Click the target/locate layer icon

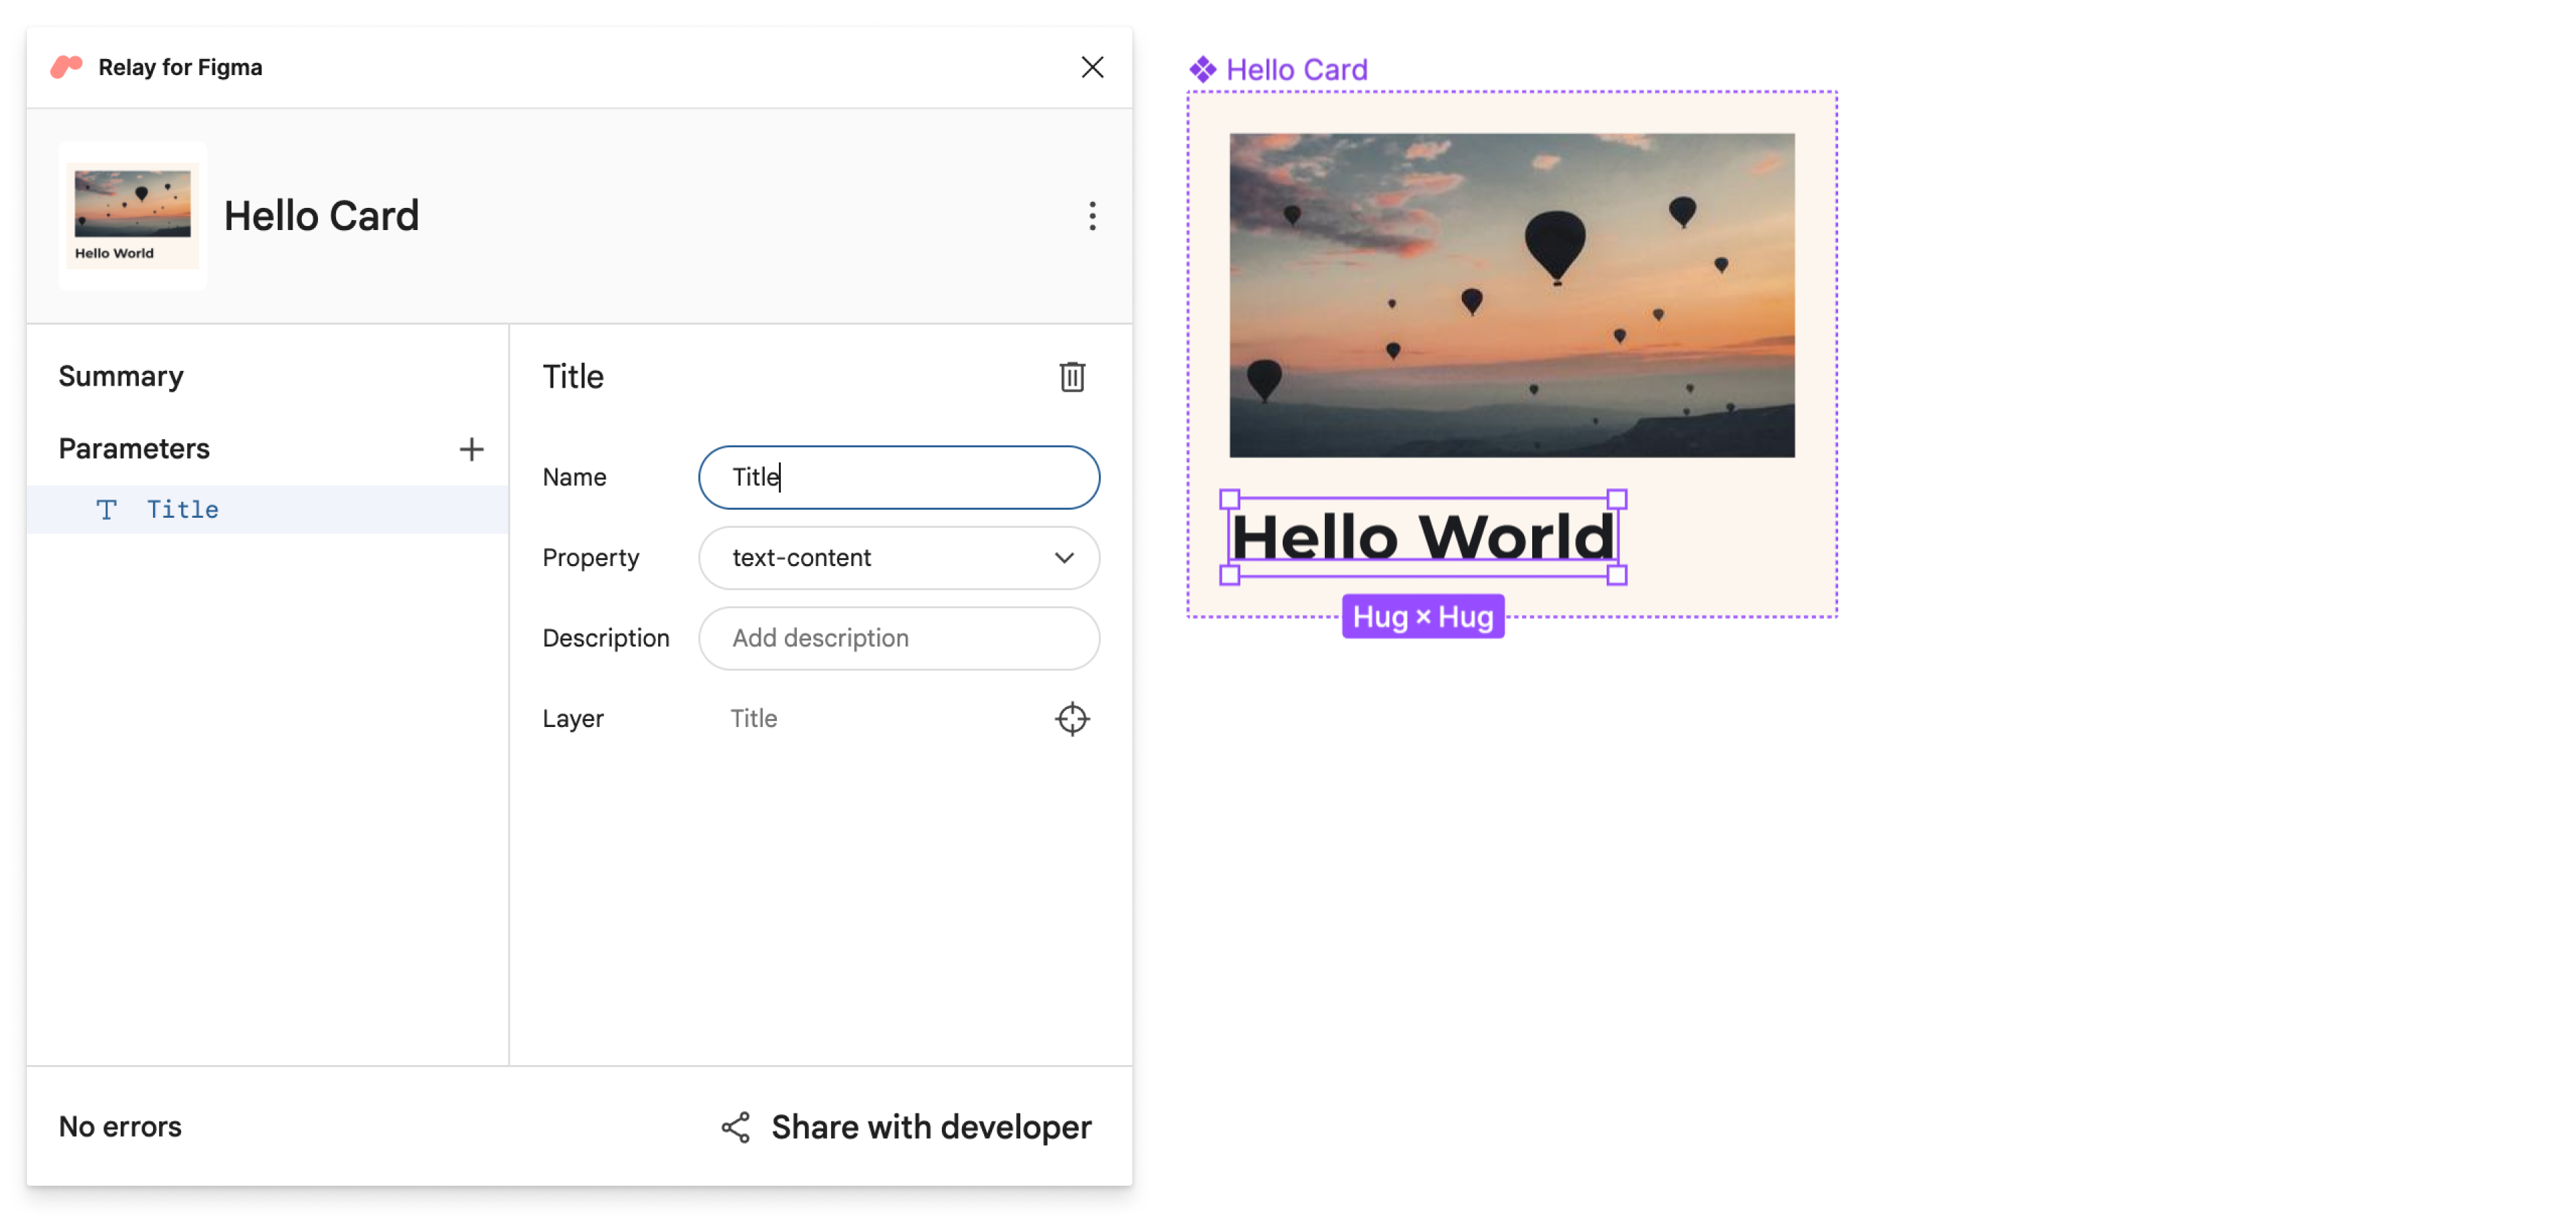tap(1071, 718)
